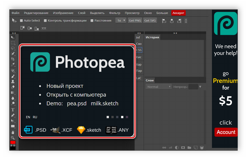Open the Файл menu
The height and width of the screenshot is (160, 247).
click(x=15, y=13)
